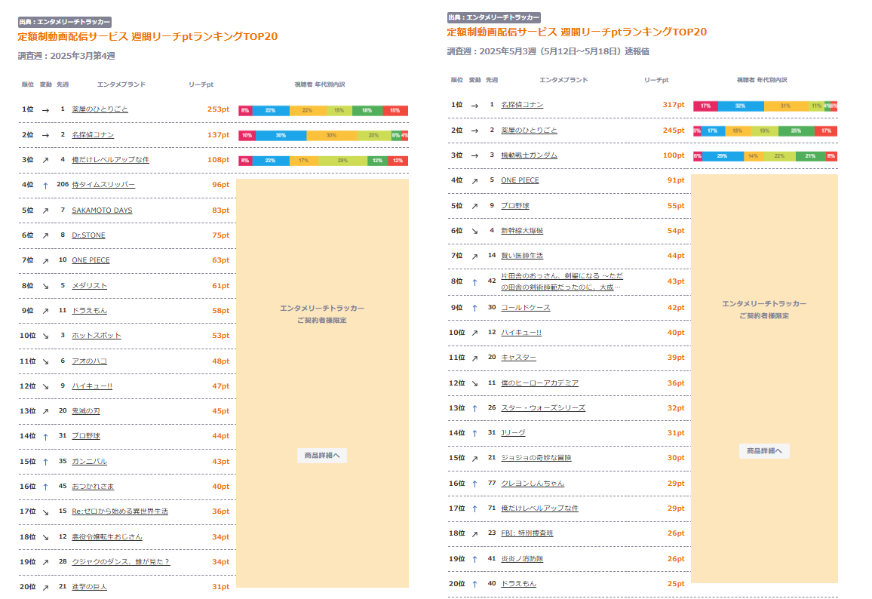Click the rising arrow beside キャスター
The height and width of the screenshot is (599, 872).
click(x=474, y=358)
